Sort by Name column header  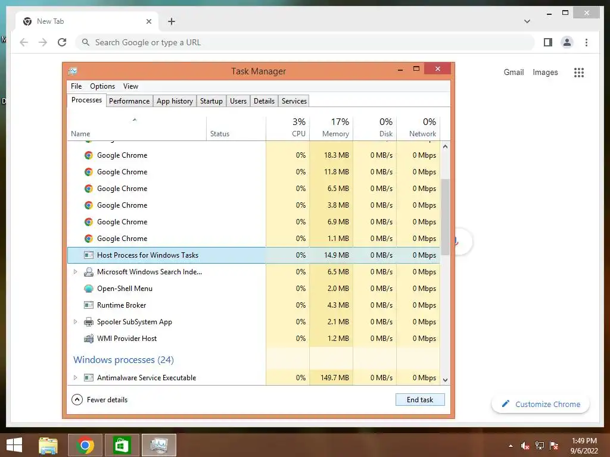[137, 129]
